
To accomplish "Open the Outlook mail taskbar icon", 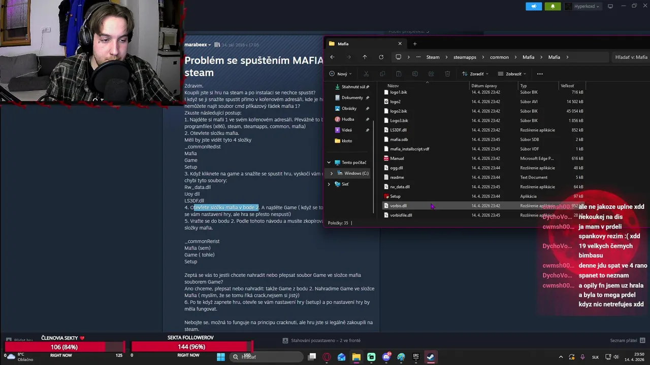I will click(341, 357).
